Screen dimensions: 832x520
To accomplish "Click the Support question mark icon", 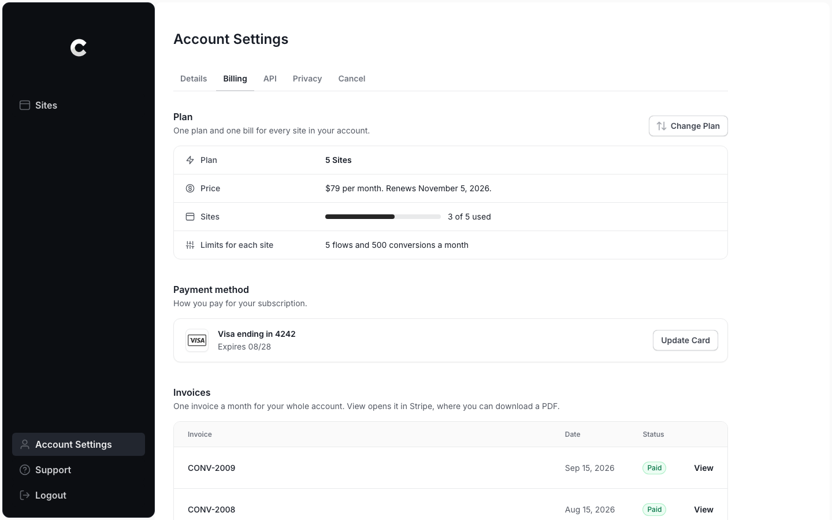I will tap(25, 470).
